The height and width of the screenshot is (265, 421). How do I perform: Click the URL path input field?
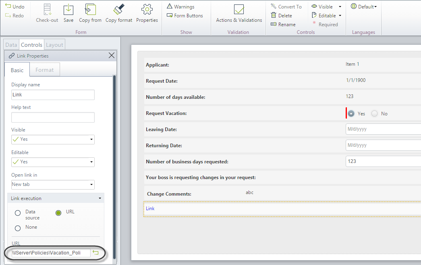(51, 252)
